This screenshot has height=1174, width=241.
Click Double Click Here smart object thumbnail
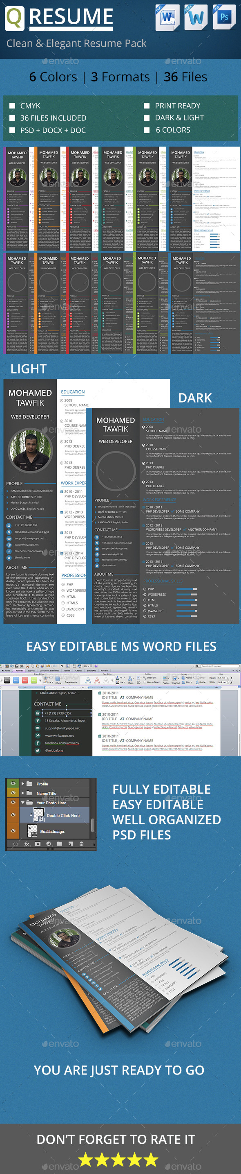point(39,815)
